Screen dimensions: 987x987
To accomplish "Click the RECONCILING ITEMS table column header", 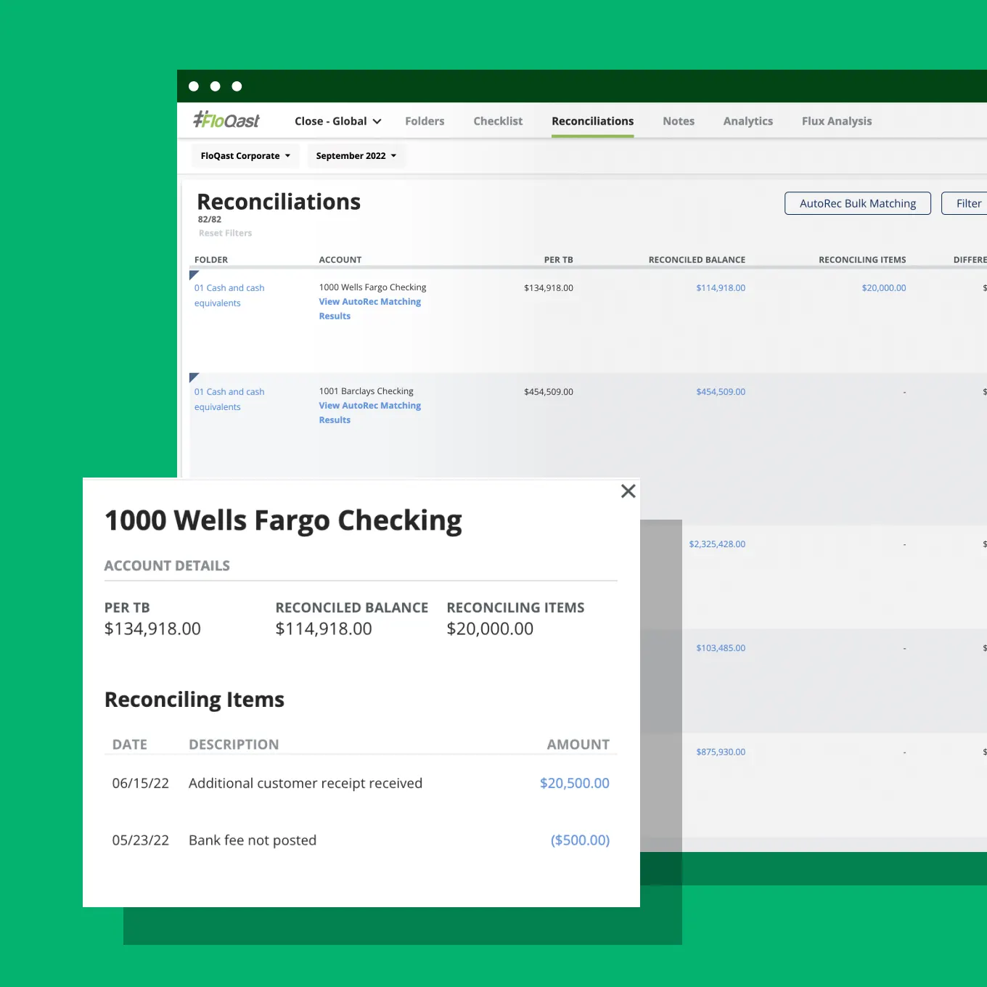I will (x=862, y=260).
